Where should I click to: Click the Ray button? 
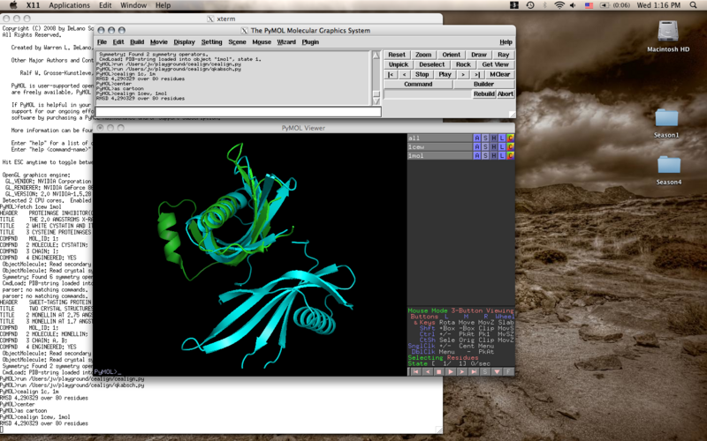click(503, 55)
